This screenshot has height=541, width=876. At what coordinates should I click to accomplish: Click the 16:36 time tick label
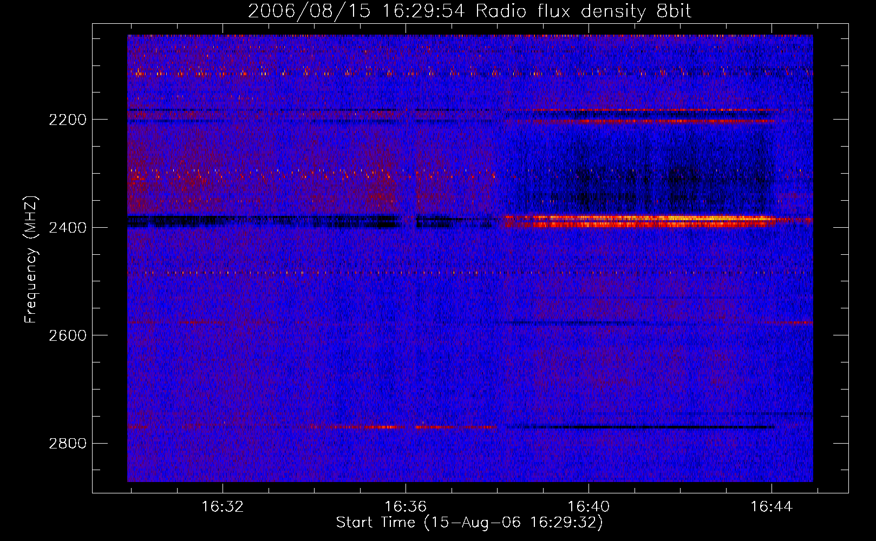click(406, 507)
